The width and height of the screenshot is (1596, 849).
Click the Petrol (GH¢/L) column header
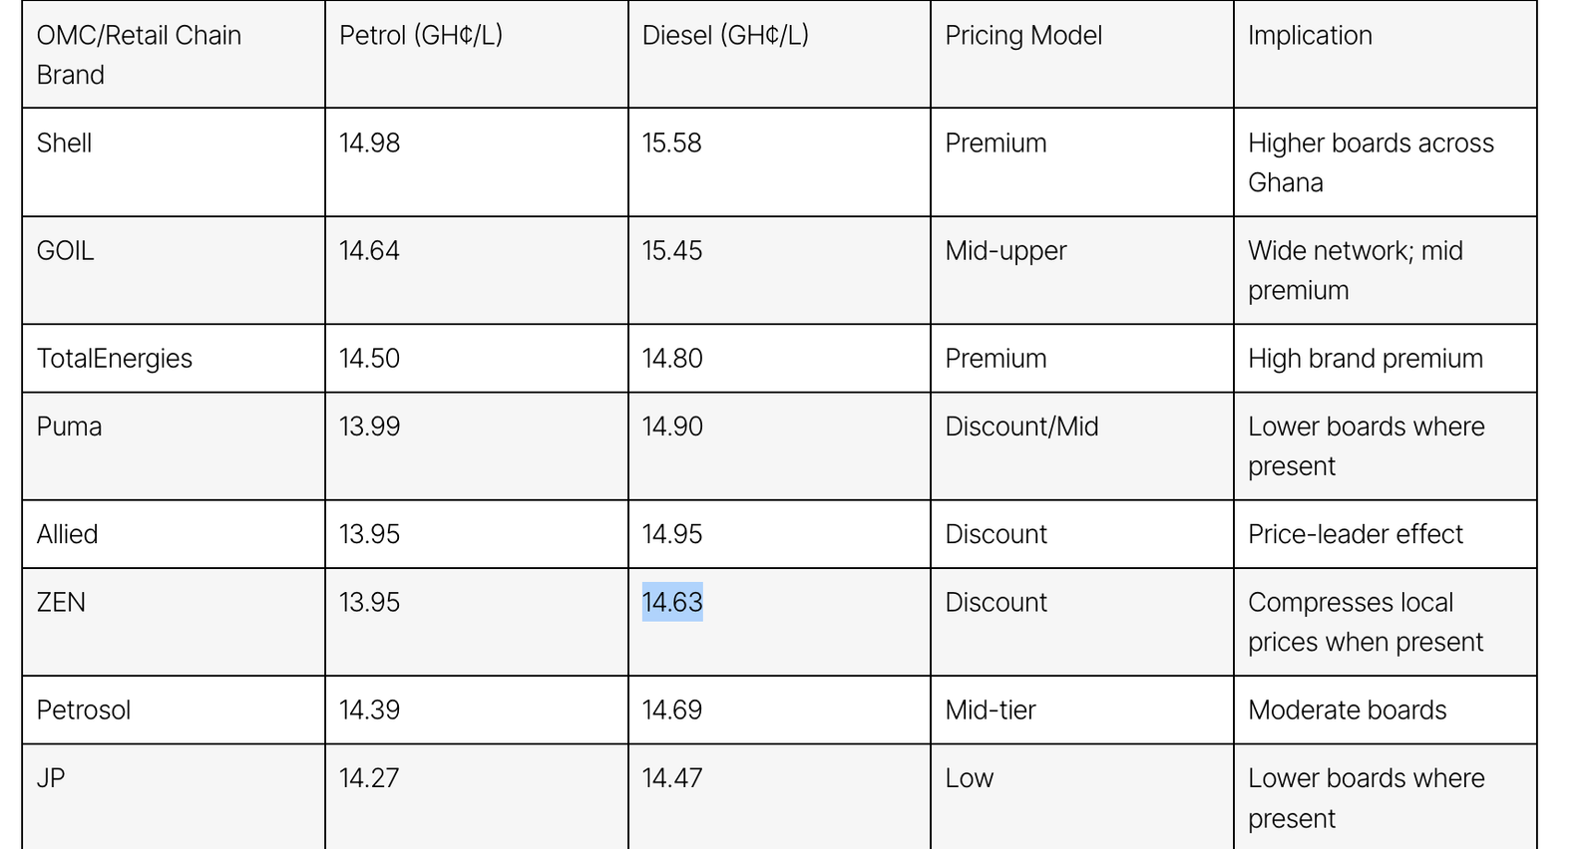[421, 35]
